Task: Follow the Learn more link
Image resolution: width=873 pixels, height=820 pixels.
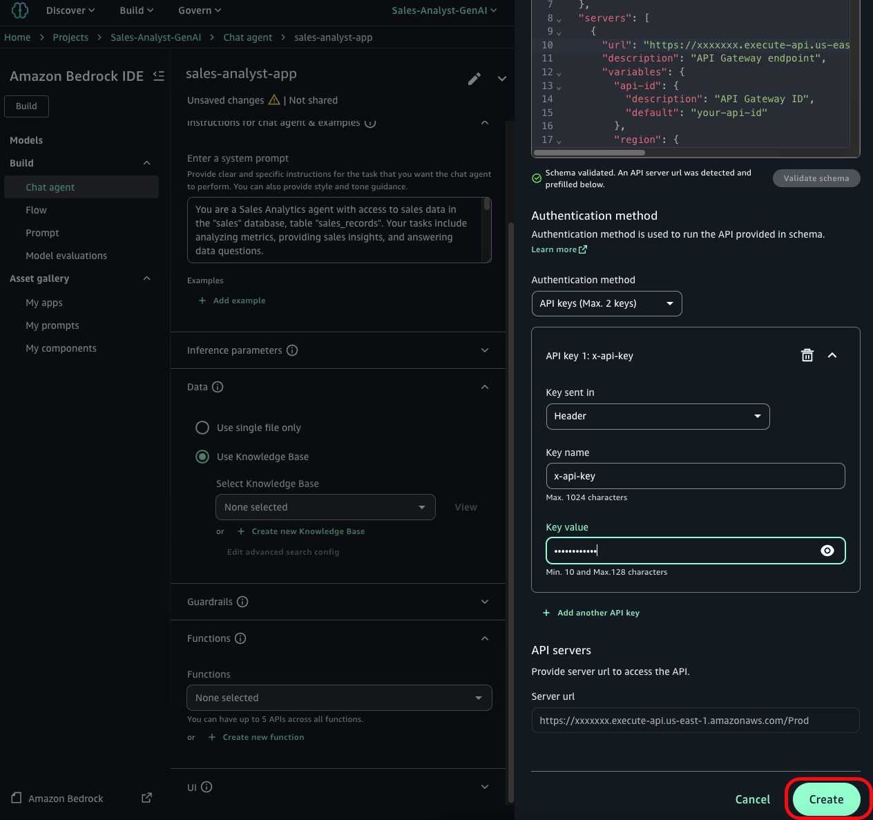Action: pyautogui.click(x=554, y=249)
